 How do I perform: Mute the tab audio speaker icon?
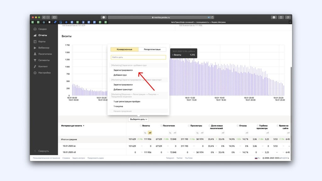[209, 18]
